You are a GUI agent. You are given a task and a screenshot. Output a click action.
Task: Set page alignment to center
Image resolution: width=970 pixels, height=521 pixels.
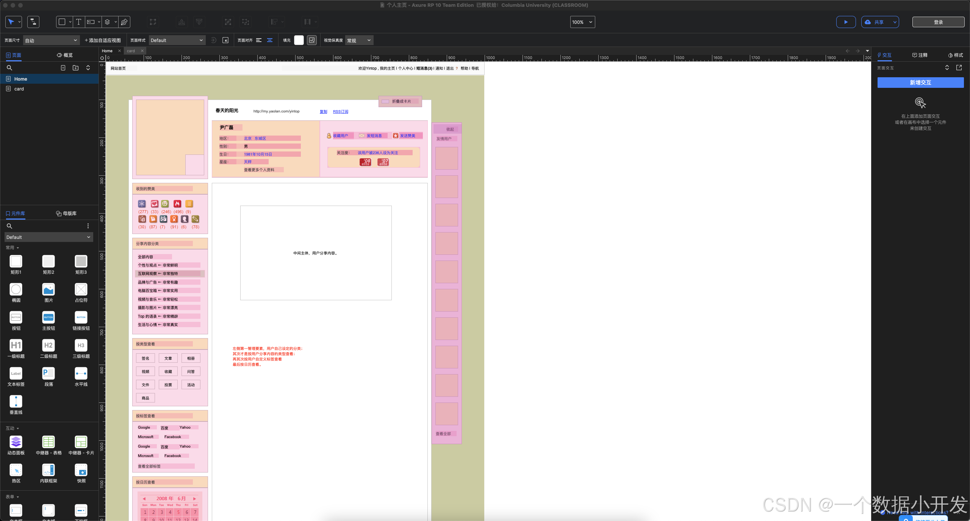pyautogui.click(x=270, y=40)
